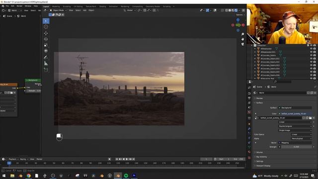The image size is (318, 179).
Task: Open the Single Image source dropdown
Action: [295, 130]
